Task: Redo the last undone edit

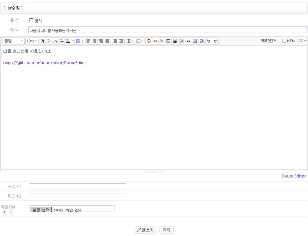Action: click(x=215, y=41)
